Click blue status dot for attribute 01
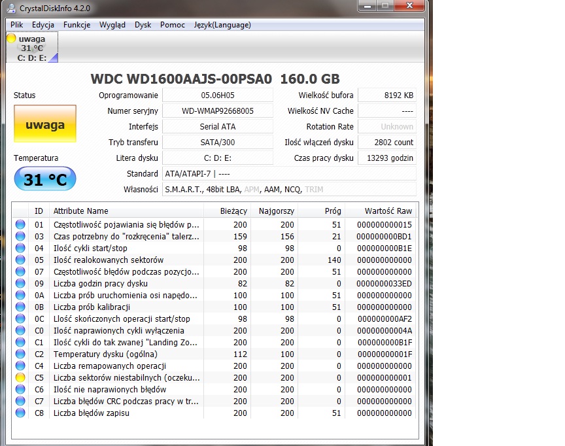 coord(20,224)
